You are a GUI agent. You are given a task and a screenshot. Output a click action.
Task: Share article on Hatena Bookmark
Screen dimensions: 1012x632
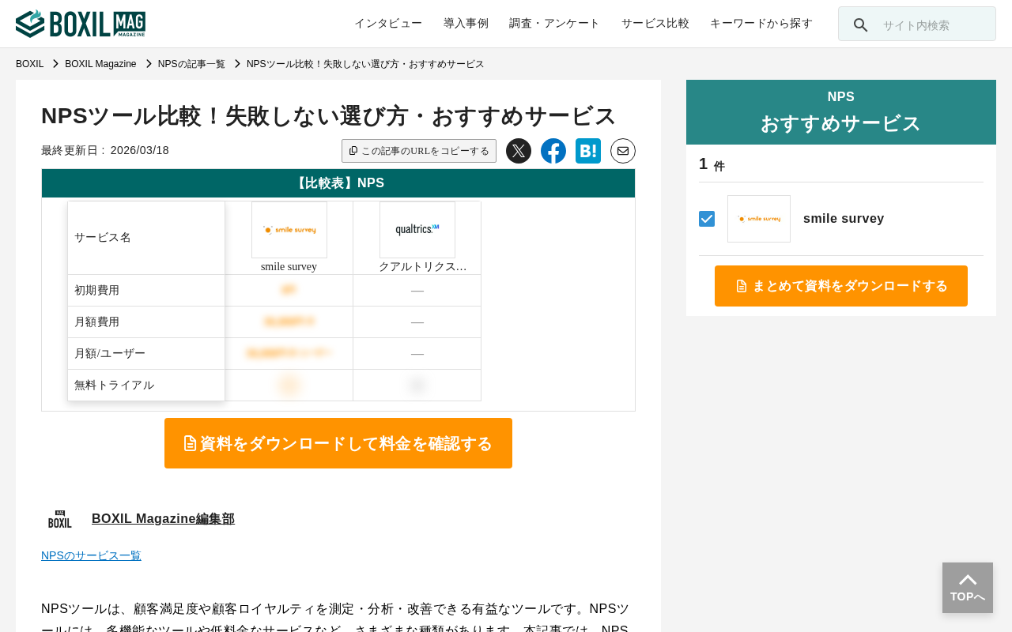[588, 151]
